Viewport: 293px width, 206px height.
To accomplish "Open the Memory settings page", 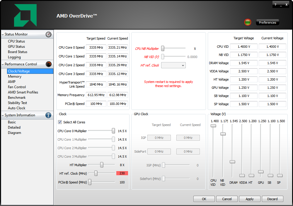I will (x=15, y=76).
